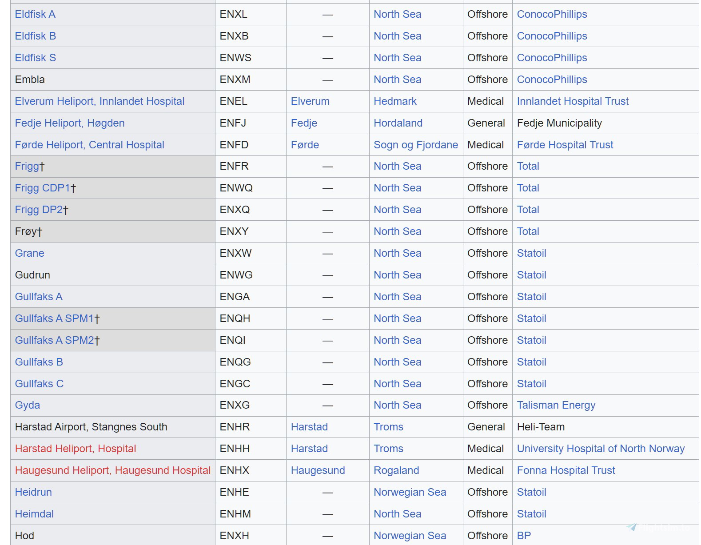
Task: Select ICAO code ENHX
Action: point(235,470)
